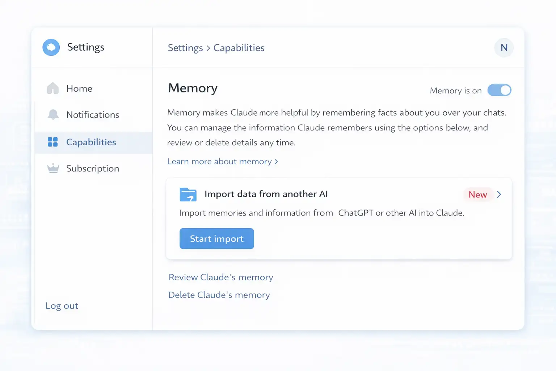
Task: Go to Home from the sidebar
Action: coord(79,89)
